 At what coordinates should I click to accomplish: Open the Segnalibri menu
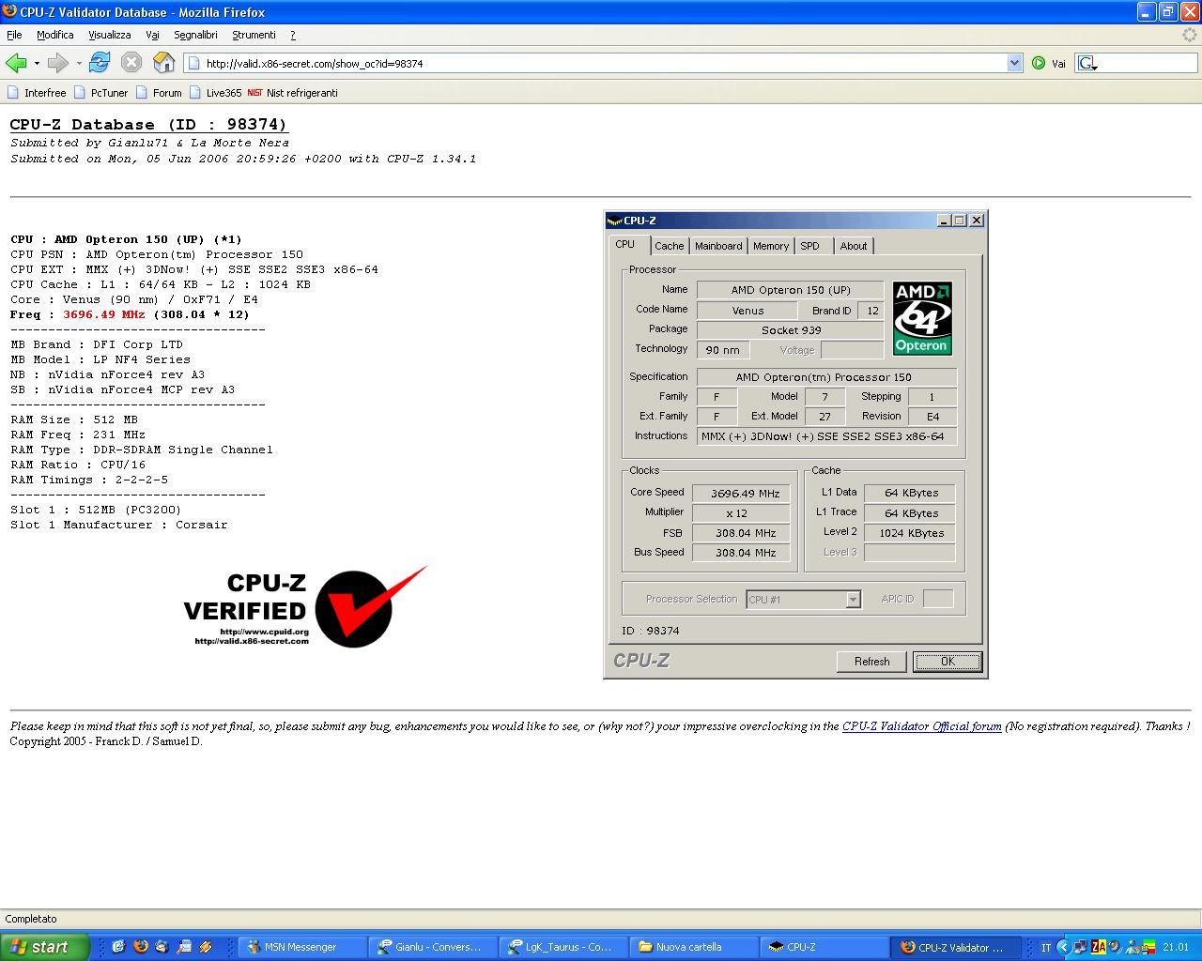coord(195,35)
